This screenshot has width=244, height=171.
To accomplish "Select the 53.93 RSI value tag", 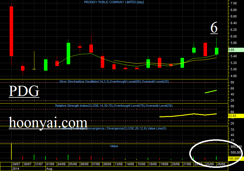I will click(236, 116).
